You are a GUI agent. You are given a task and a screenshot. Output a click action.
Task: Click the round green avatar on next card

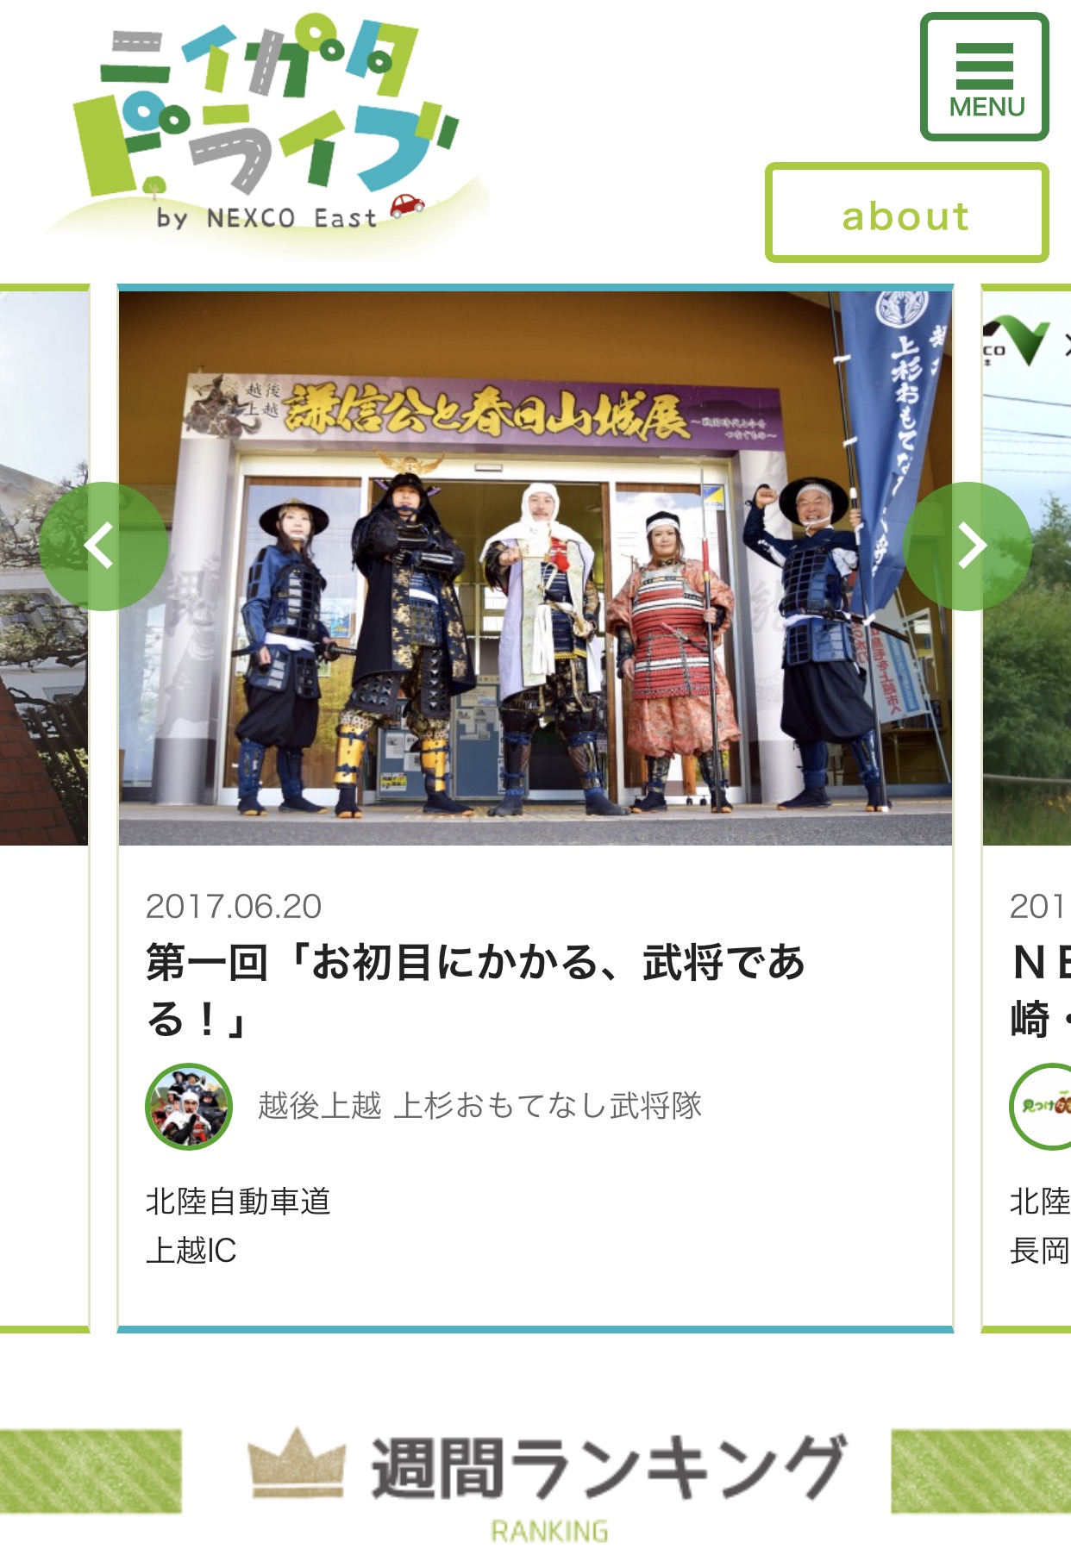1042,1106
